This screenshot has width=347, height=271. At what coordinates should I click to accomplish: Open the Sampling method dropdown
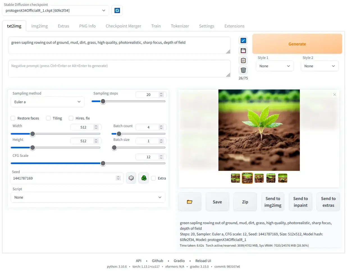[47, 102]
